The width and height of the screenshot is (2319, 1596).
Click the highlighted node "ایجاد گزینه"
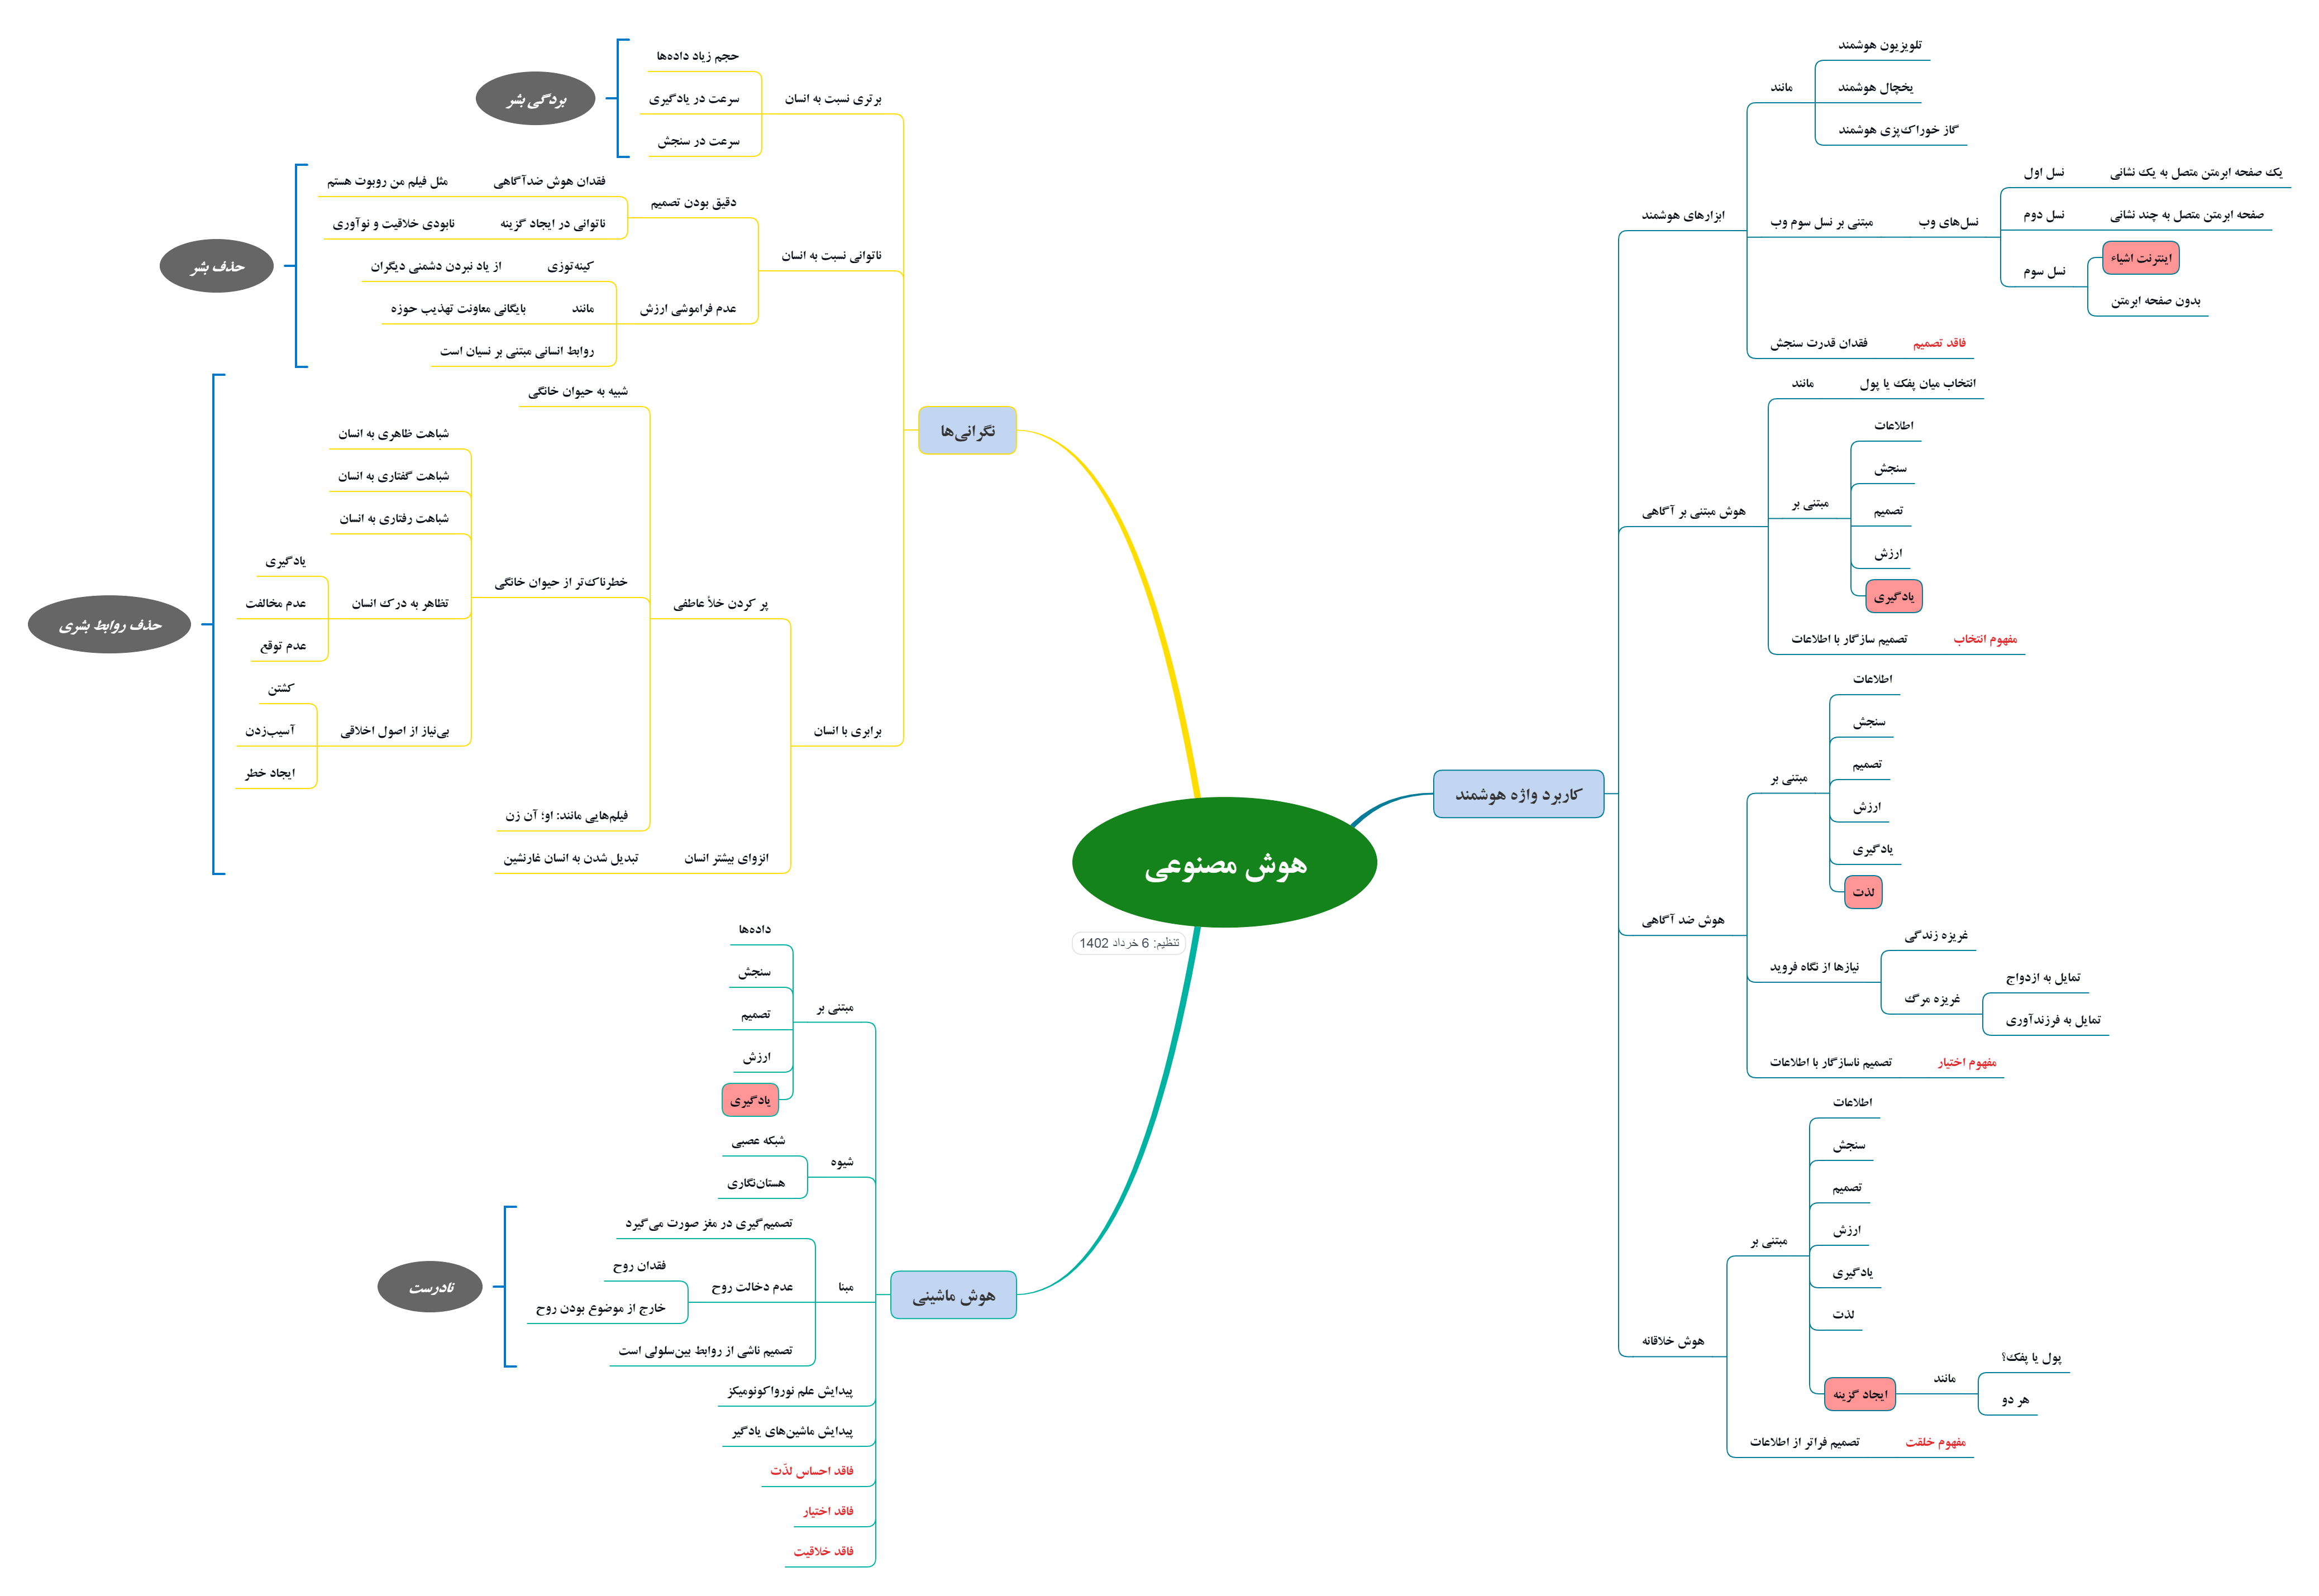point(1859,1394)
